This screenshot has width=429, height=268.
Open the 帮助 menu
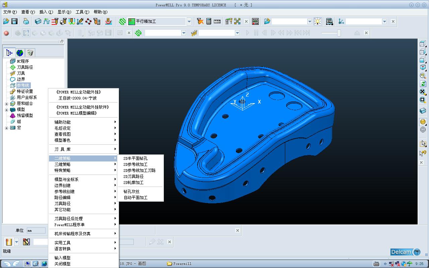(100, 12)
